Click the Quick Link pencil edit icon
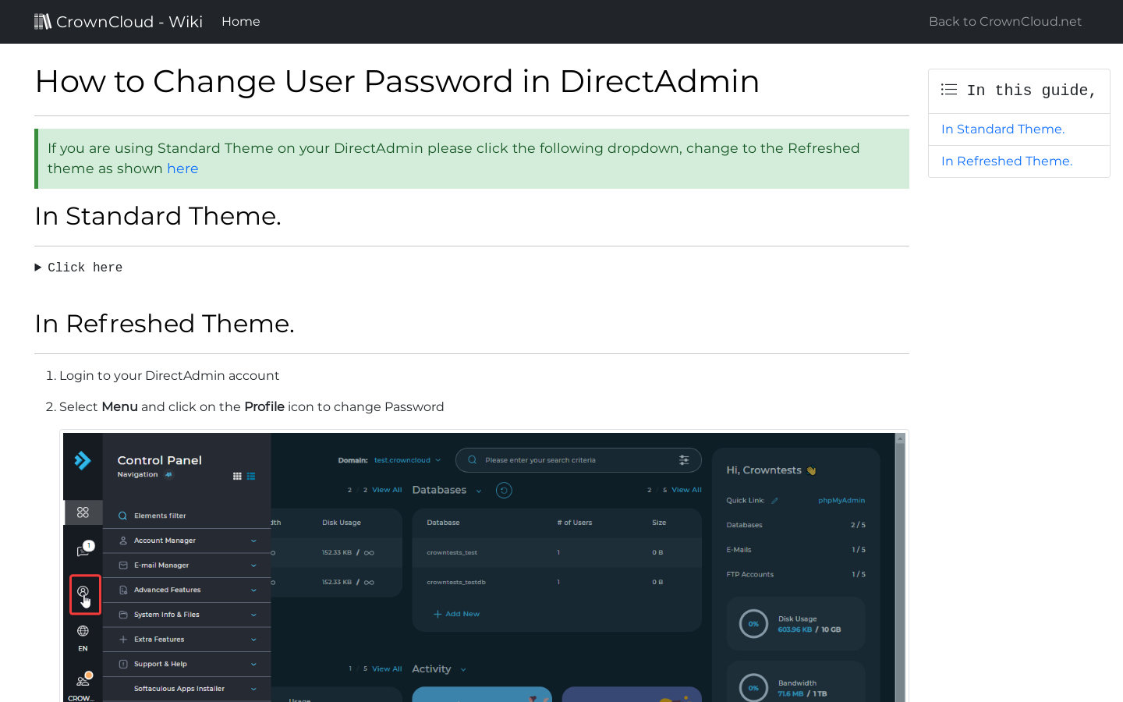This screenshot has width=1123, height=702. point(775,501)
